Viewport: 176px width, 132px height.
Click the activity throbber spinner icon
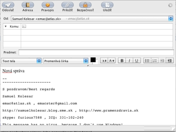[x=170, y=5]
